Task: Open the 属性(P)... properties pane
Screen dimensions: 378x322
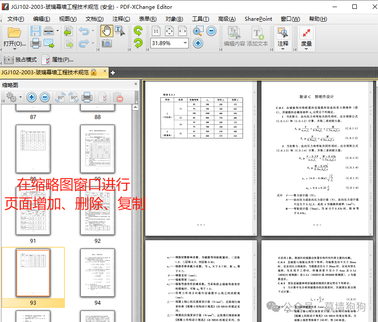Action: click(x=57, y=60)
